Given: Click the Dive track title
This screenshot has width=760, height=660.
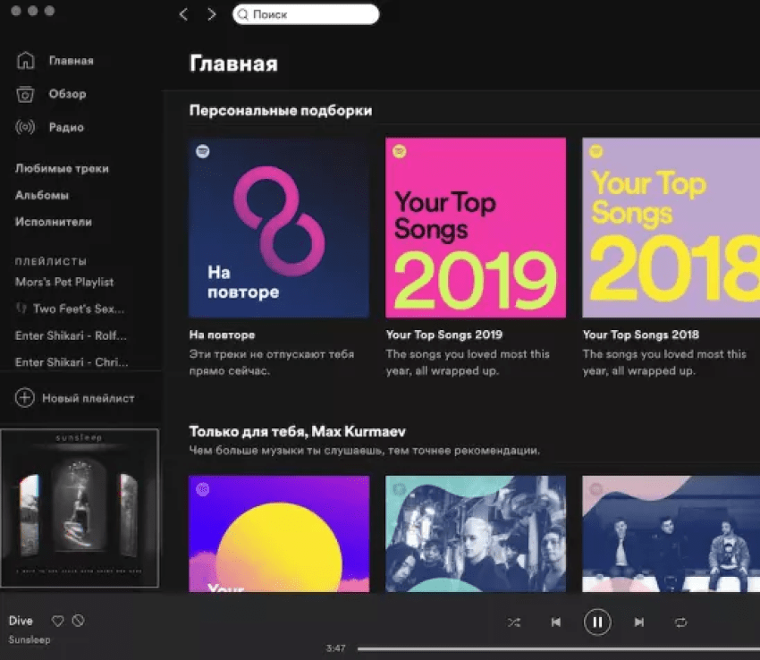Looking at the screenshot, I should (21, 621).
